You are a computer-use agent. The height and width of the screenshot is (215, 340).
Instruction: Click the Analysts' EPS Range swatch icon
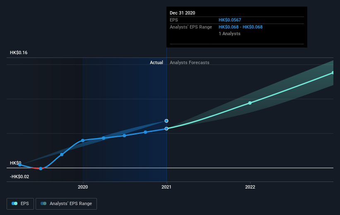(43, 203)
